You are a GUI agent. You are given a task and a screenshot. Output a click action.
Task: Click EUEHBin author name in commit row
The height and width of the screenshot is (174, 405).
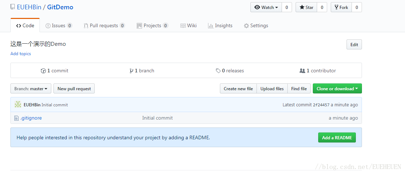click(32, 105)
